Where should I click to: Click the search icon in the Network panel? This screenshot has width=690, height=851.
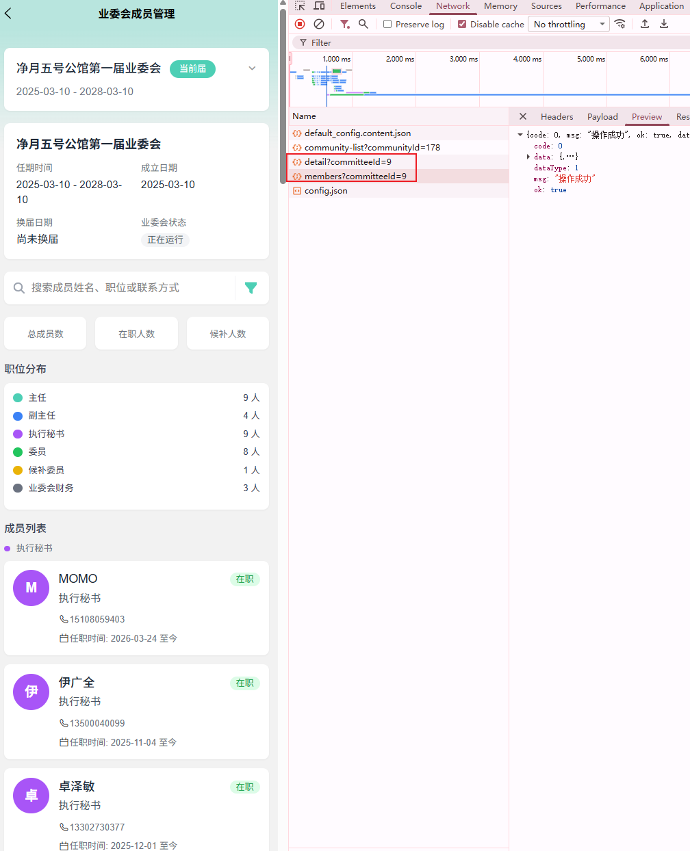(363, 23)
